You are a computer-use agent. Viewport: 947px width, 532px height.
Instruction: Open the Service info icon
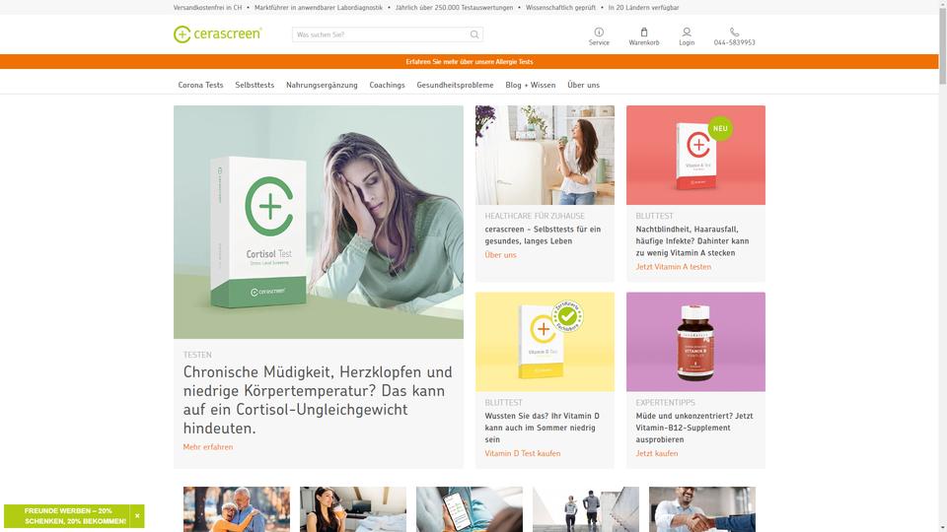click(599, 32)
